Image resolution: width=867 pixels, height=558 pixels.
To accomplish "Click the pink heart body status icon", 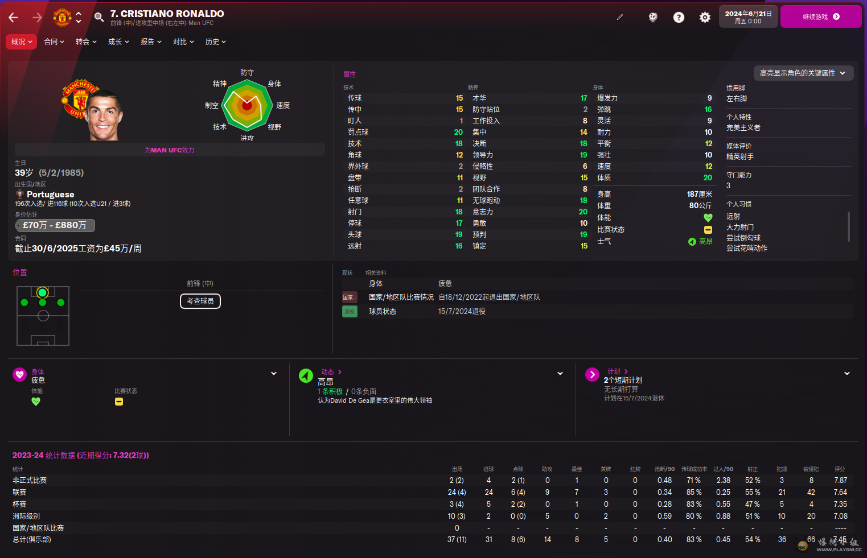I will 20,374.
